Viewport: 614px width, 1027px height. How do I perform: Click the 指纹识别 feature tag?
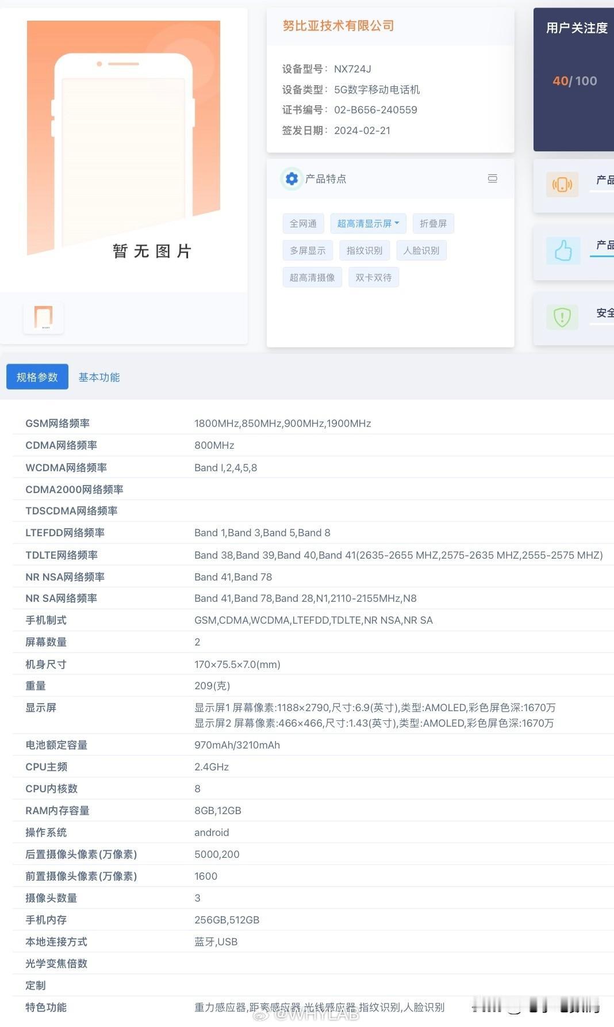click(364, 250)
